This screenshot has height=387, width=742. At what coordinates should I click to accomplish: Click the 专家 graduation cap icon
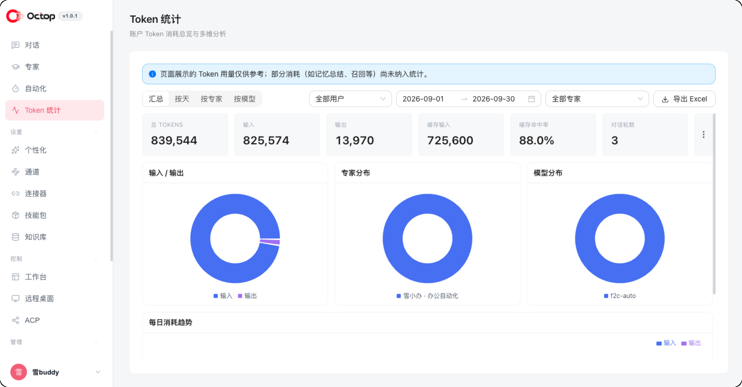pos(16,67)
